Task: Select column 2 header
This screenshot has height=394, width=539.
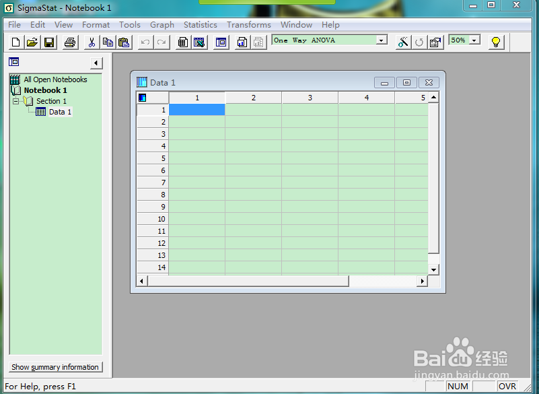Action: [253, 98]
